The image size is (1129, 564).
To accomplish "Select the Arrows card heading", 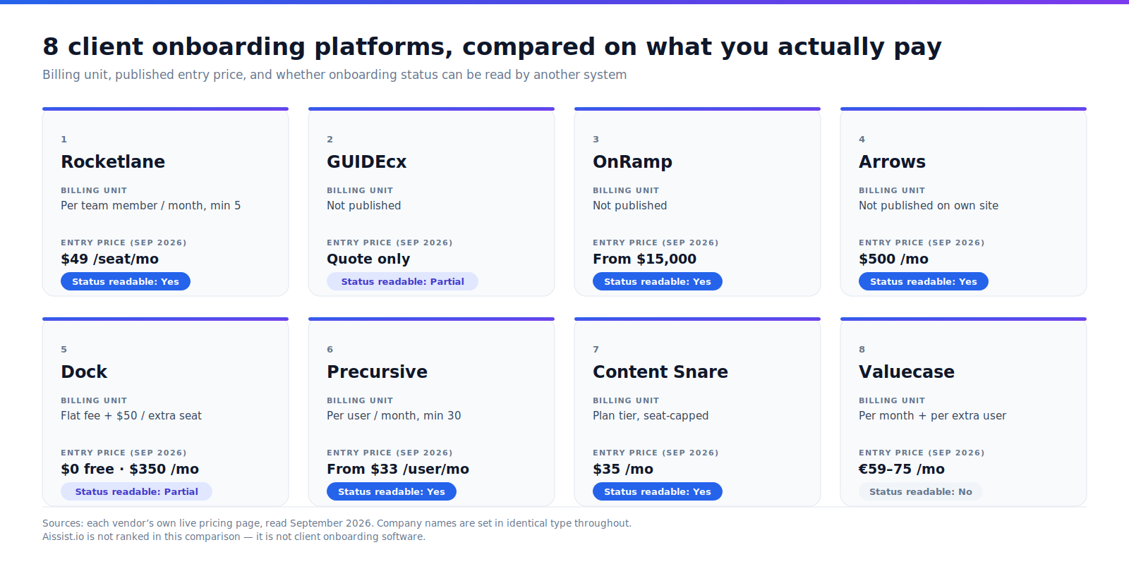I will coord(893,161).
